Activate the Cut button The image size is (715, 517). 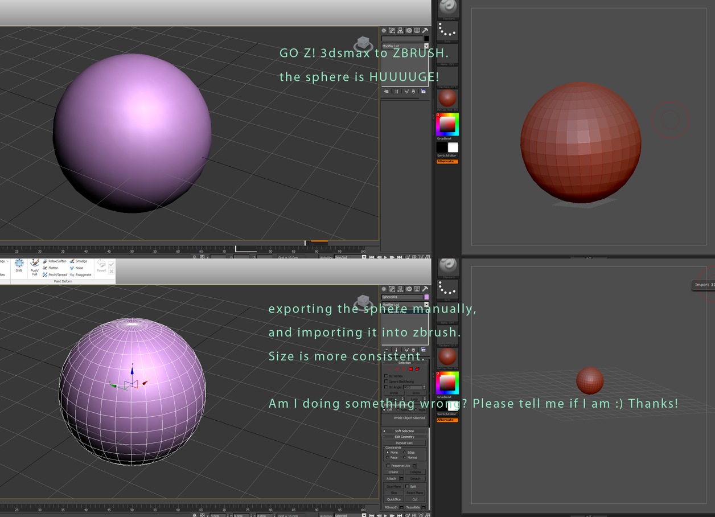(416, 499)
